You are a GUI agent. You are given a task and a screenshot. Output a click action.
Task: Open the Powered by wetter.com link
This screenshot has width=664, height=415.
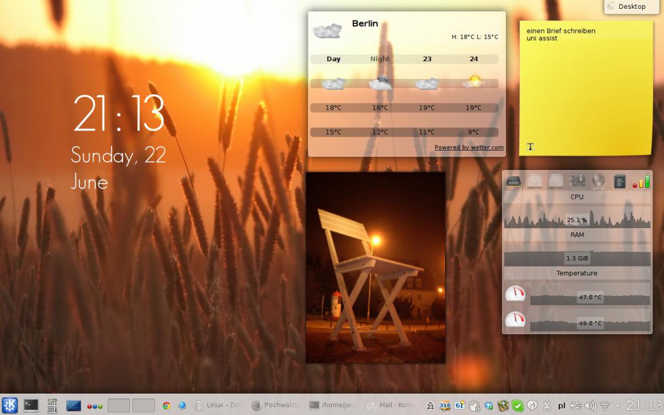point(469,148)
